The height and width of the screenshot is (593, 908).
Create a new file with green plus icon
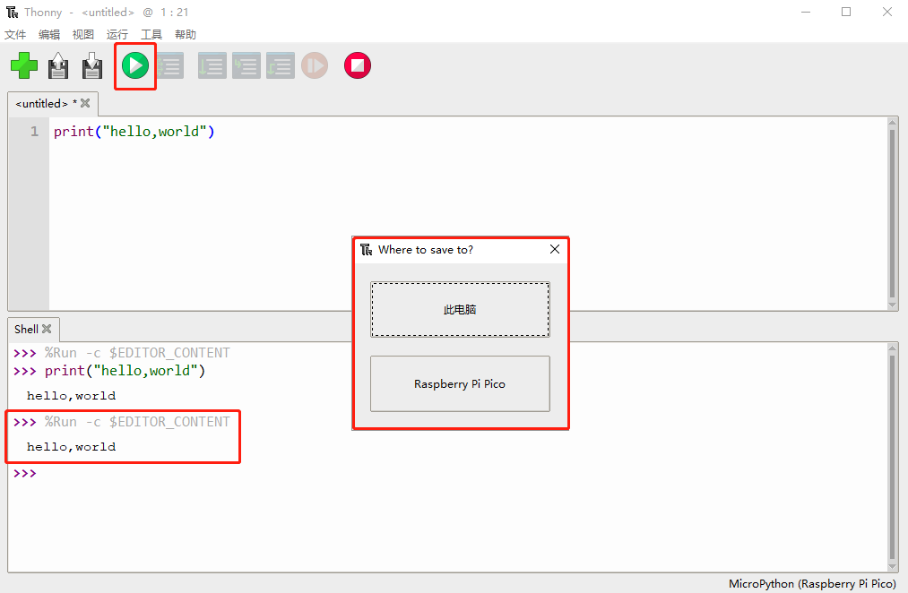23,65
